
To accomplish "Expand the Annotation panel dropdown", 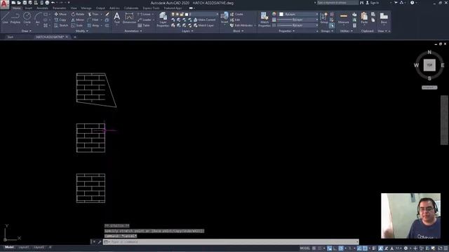I will (x=133, y=31).
